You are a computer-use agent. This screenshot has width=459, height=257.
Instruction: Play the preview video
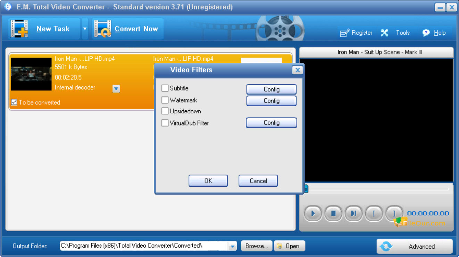313,213
